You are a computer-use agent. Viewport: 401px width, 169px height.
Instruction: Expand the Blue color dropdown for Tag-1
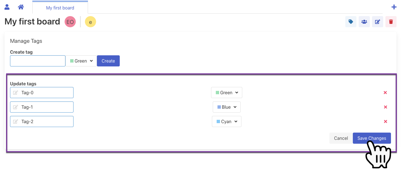pos(227,107)
